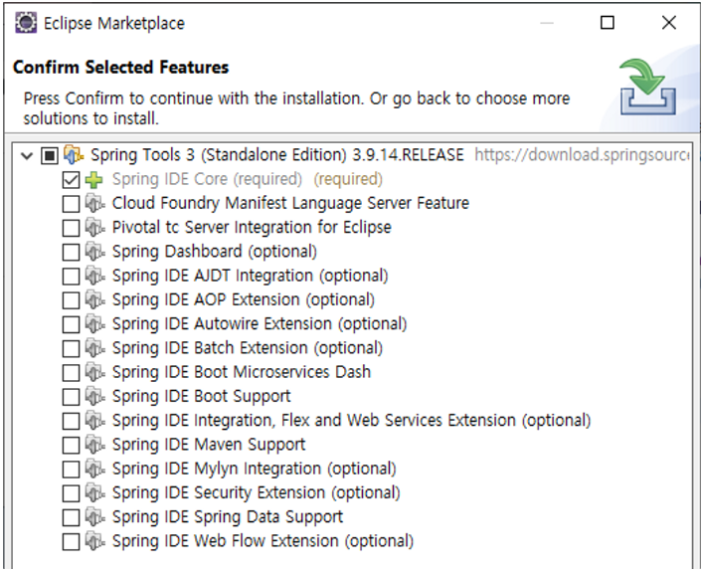Tick the Spring IDE AOP Extension checkbox

71,300
